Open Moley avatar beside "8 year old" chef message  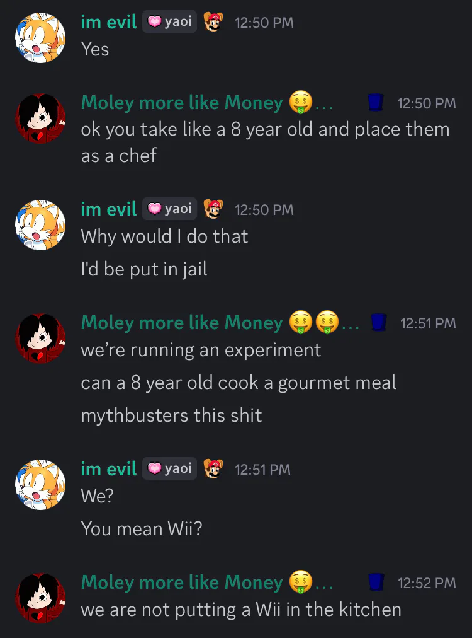[40, 119]
